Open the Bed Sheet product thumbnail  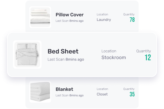(x=27, y=54)
